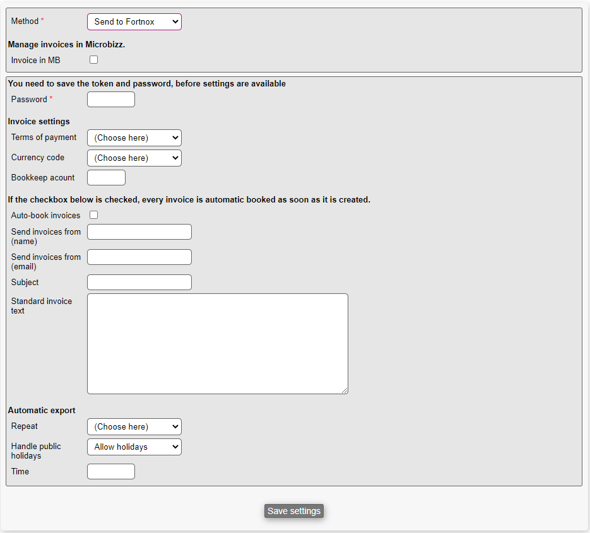This screenshot has width=590, height=533.
Task: Tick the Auto-book invoices checkbox
Action: (x=94, y=215)
